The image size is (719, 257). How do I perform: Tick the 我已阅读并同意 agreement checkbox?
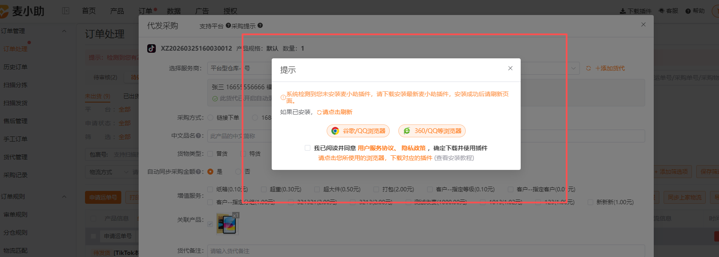307,148
